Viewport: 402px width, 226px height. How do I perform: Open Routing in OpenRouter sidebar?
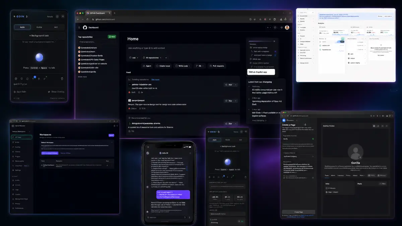tap(18, 147)
